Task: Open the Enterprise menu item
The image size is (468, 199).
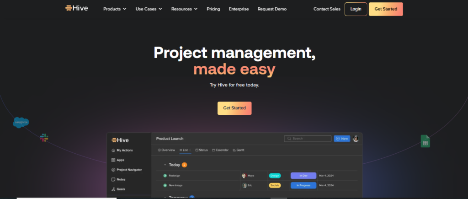Action: [x=239, y=9]
